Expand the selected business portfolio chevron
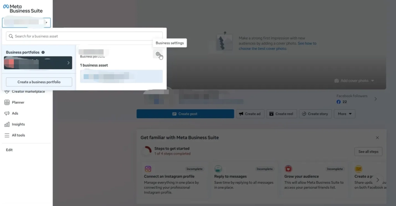 click(x=68, y=63)
